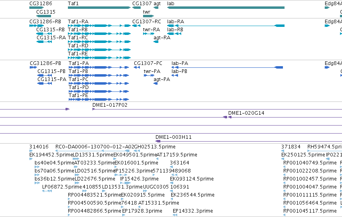
Task: Select the RC0-DA0006-130700-012-A02 EST label
Action: pyautogui.click(x=95, y=147)
